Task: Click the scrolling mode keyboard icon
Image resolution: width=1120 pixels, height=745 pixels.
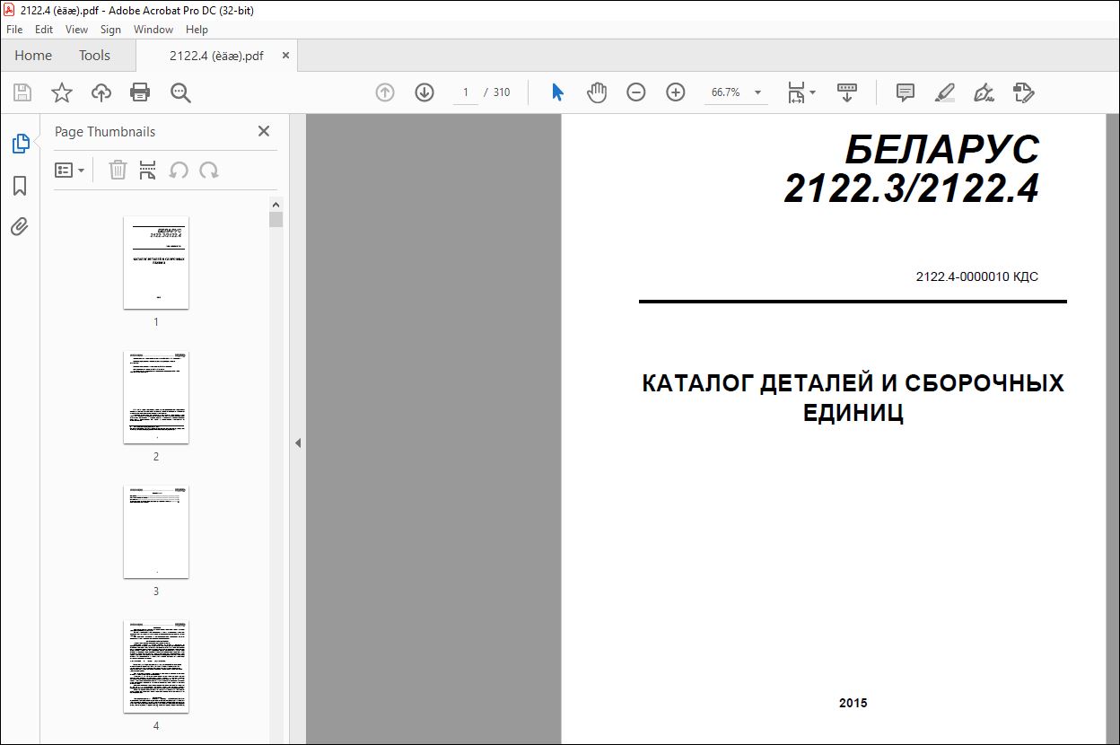Action: click(x=847, y=92)
